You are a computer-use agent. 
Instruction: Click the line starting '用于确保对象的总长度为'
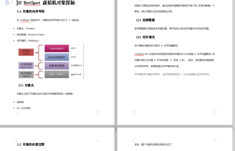pos(157,46)
